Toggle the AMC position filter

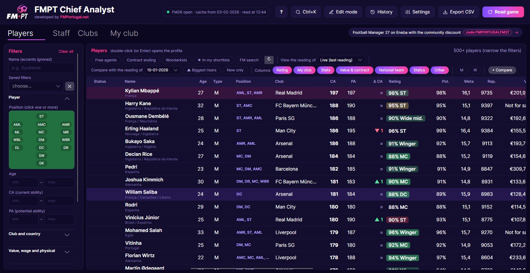click(x=41, y=125)
